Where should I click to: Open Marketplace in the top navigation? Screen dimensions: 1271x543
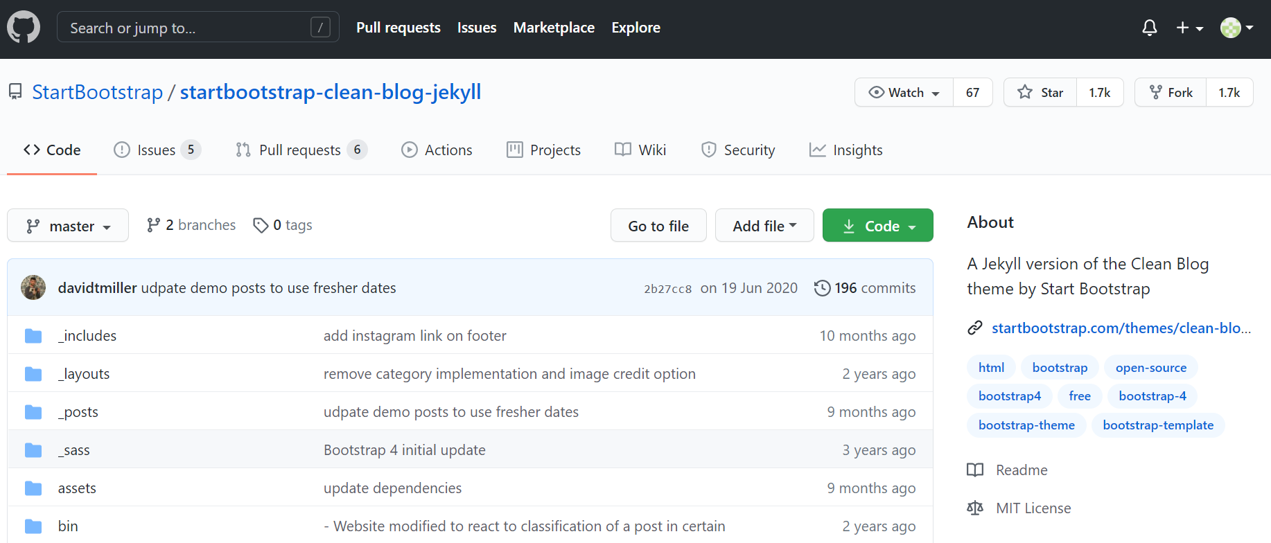(x=554, y=28)
